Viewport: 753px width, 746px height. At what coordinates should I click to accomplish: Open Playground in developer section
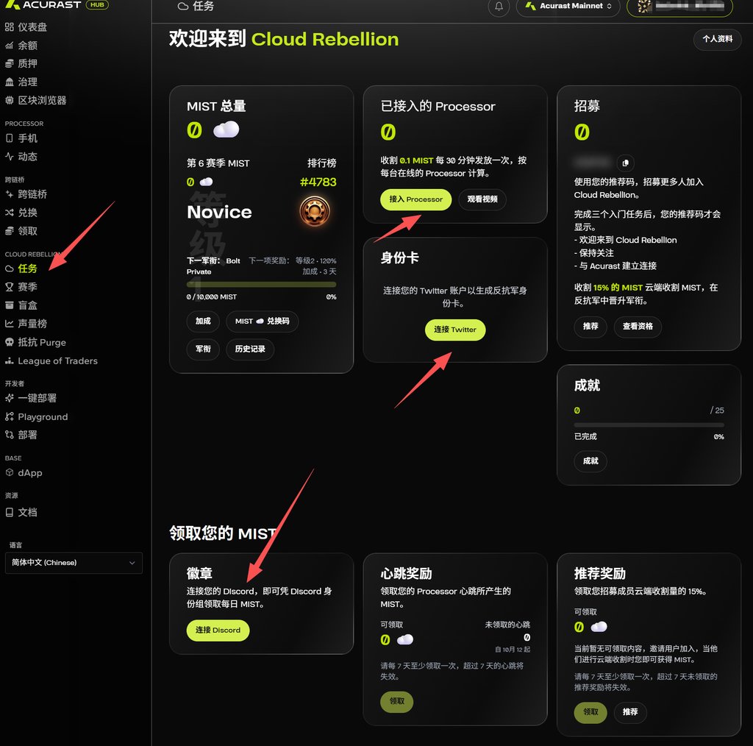(37, 417)
